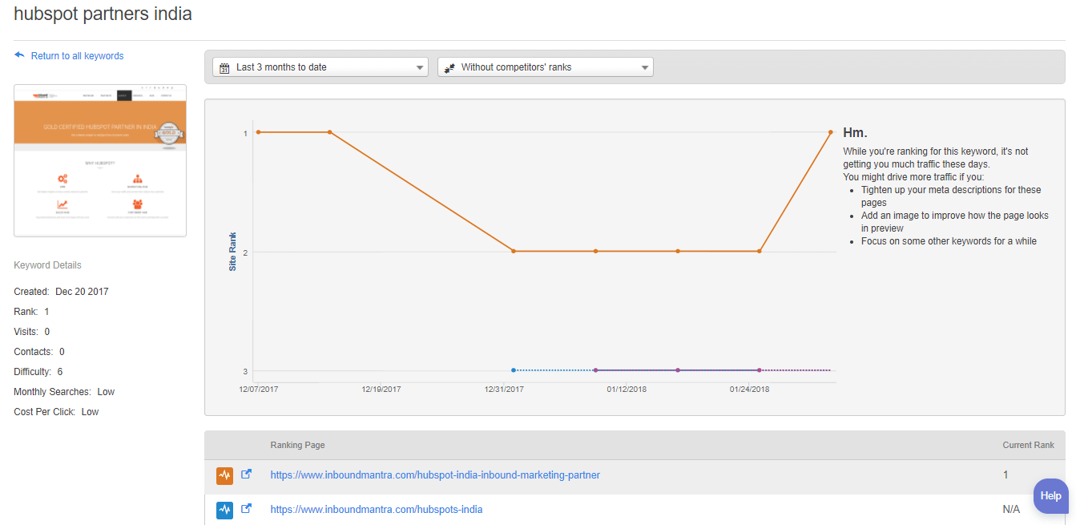Click the competitors icon in the ranks dropdown

coord(449,67)
